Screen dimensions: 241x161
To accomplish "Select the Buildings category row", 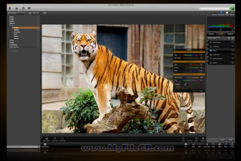I will pos(26,30).
